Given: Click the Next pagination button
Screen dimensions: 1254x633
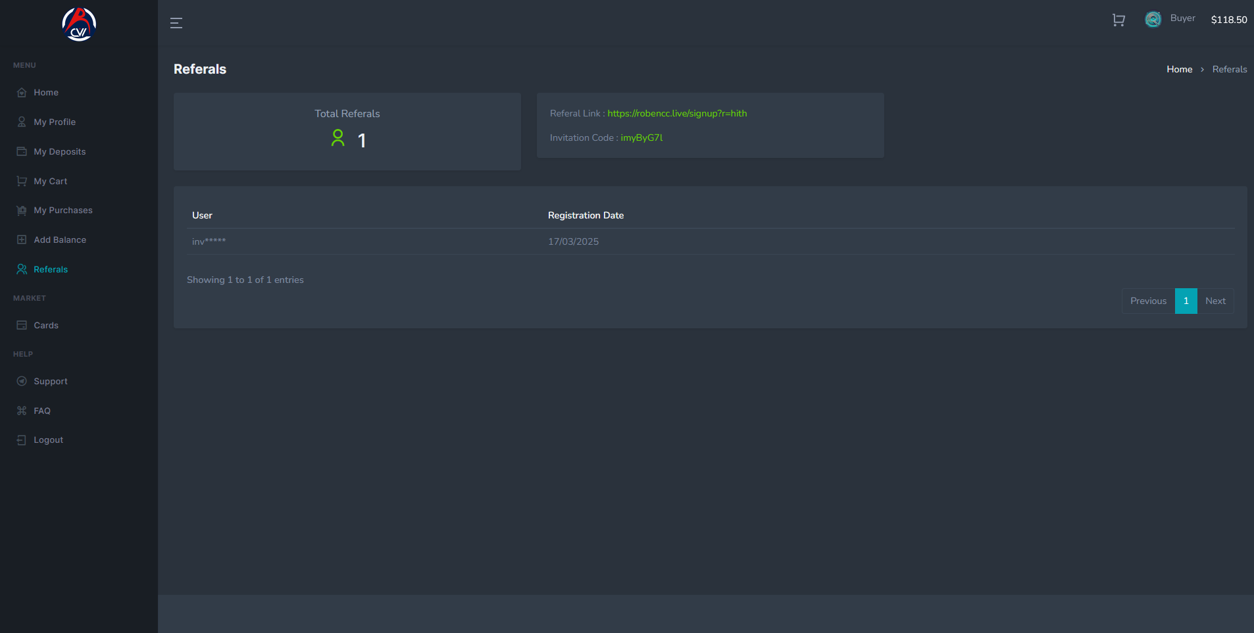Looking at the screenshot, I should coord(1216,301).
